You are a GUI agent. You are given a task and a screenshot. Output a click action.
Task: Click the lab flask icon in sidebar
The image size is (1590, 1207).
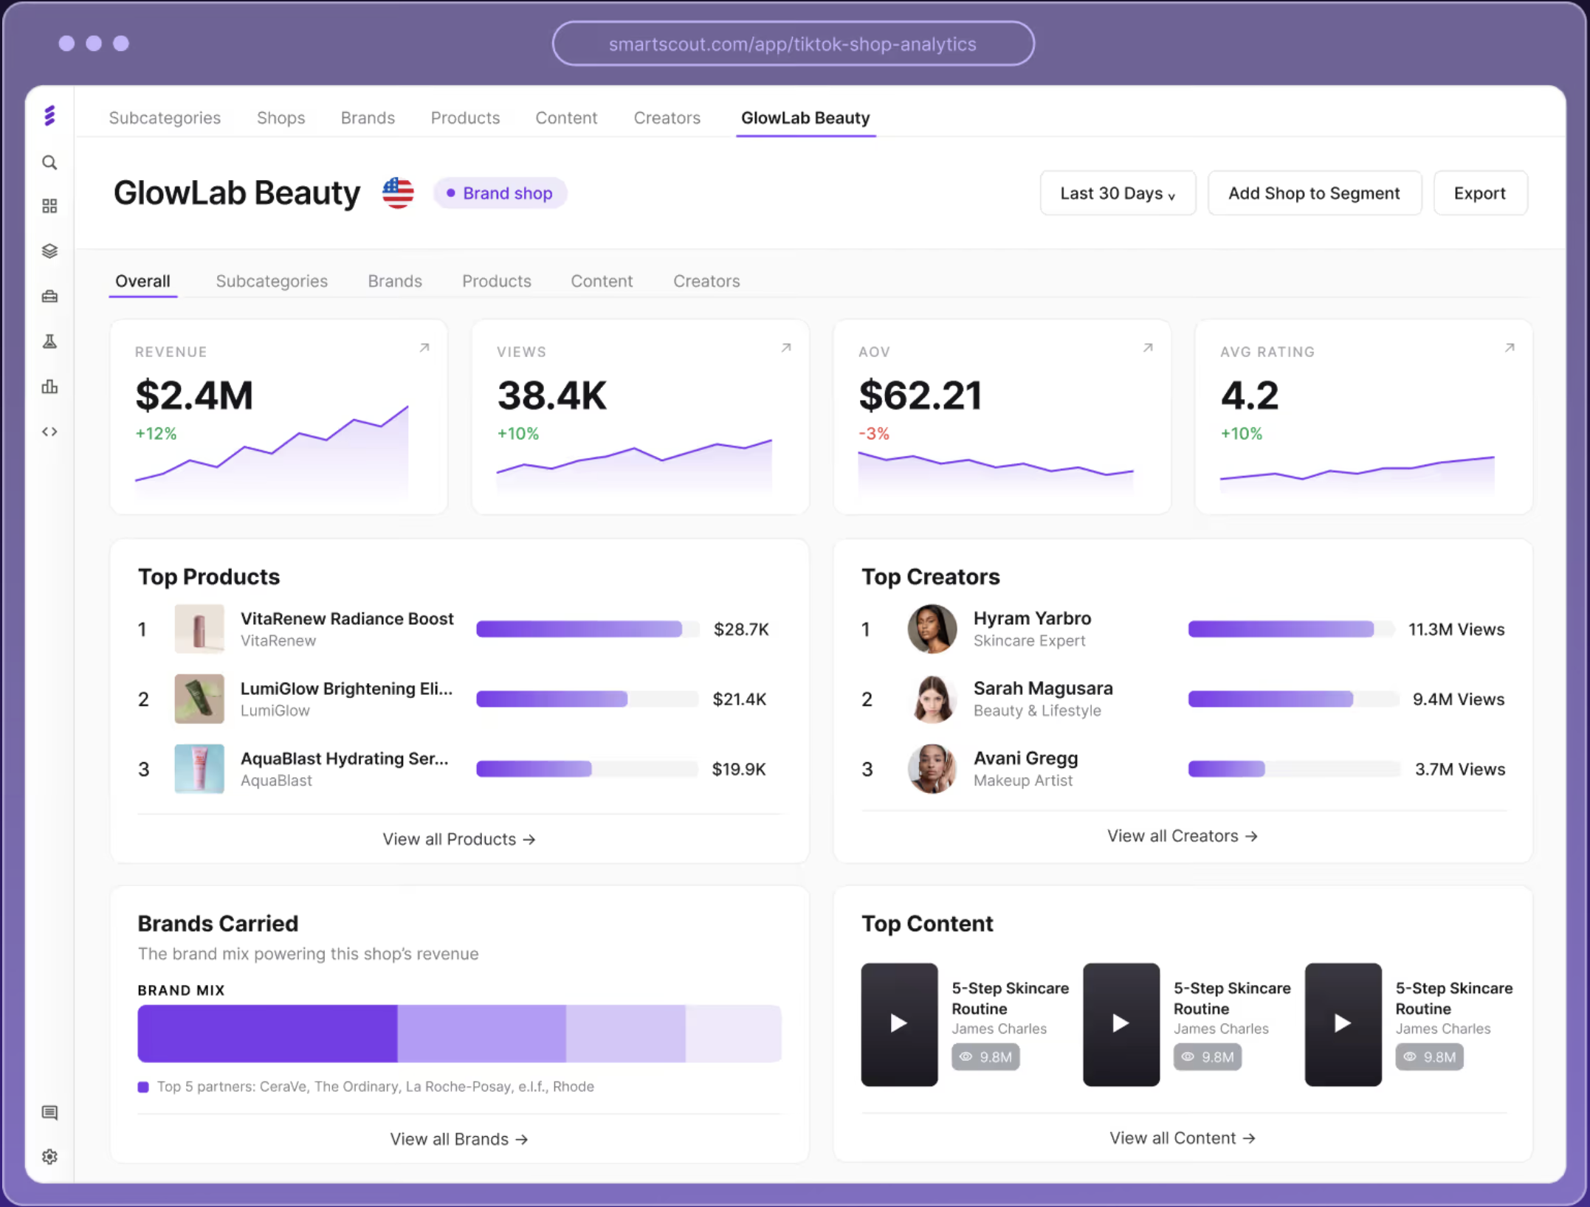click(49, 342)
